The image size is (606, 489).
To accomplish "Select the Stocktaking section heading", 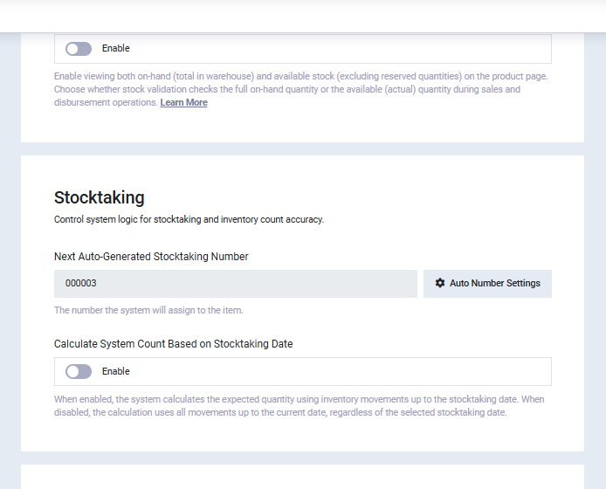I will (x=100, y=197).
